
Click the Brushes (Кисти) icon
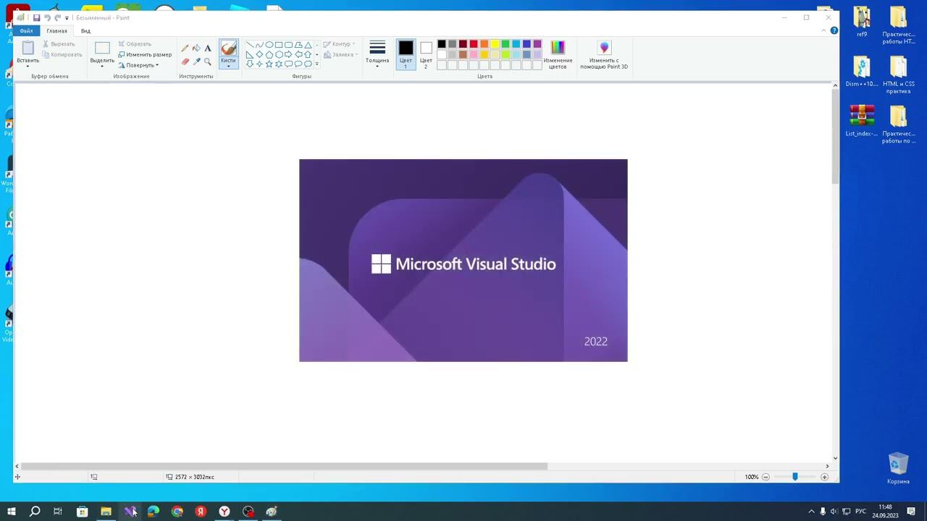pos(228,48)
